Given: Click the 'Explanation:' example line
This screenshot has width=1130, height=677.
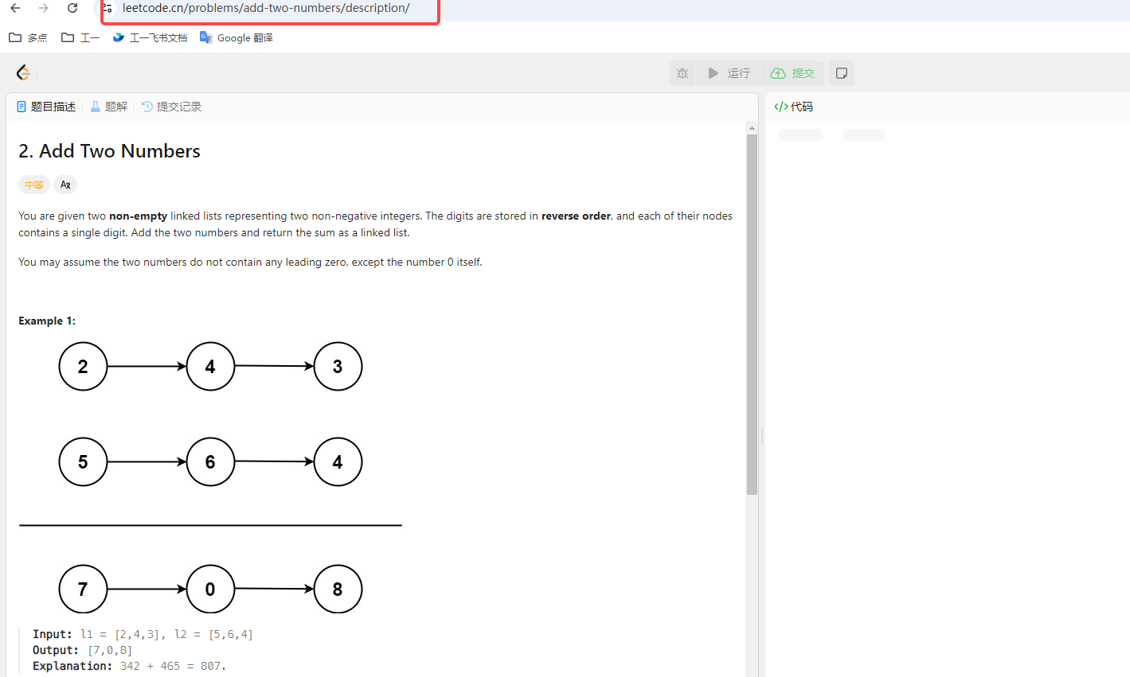Looking at the screenshot, I should tap(129, 666).
